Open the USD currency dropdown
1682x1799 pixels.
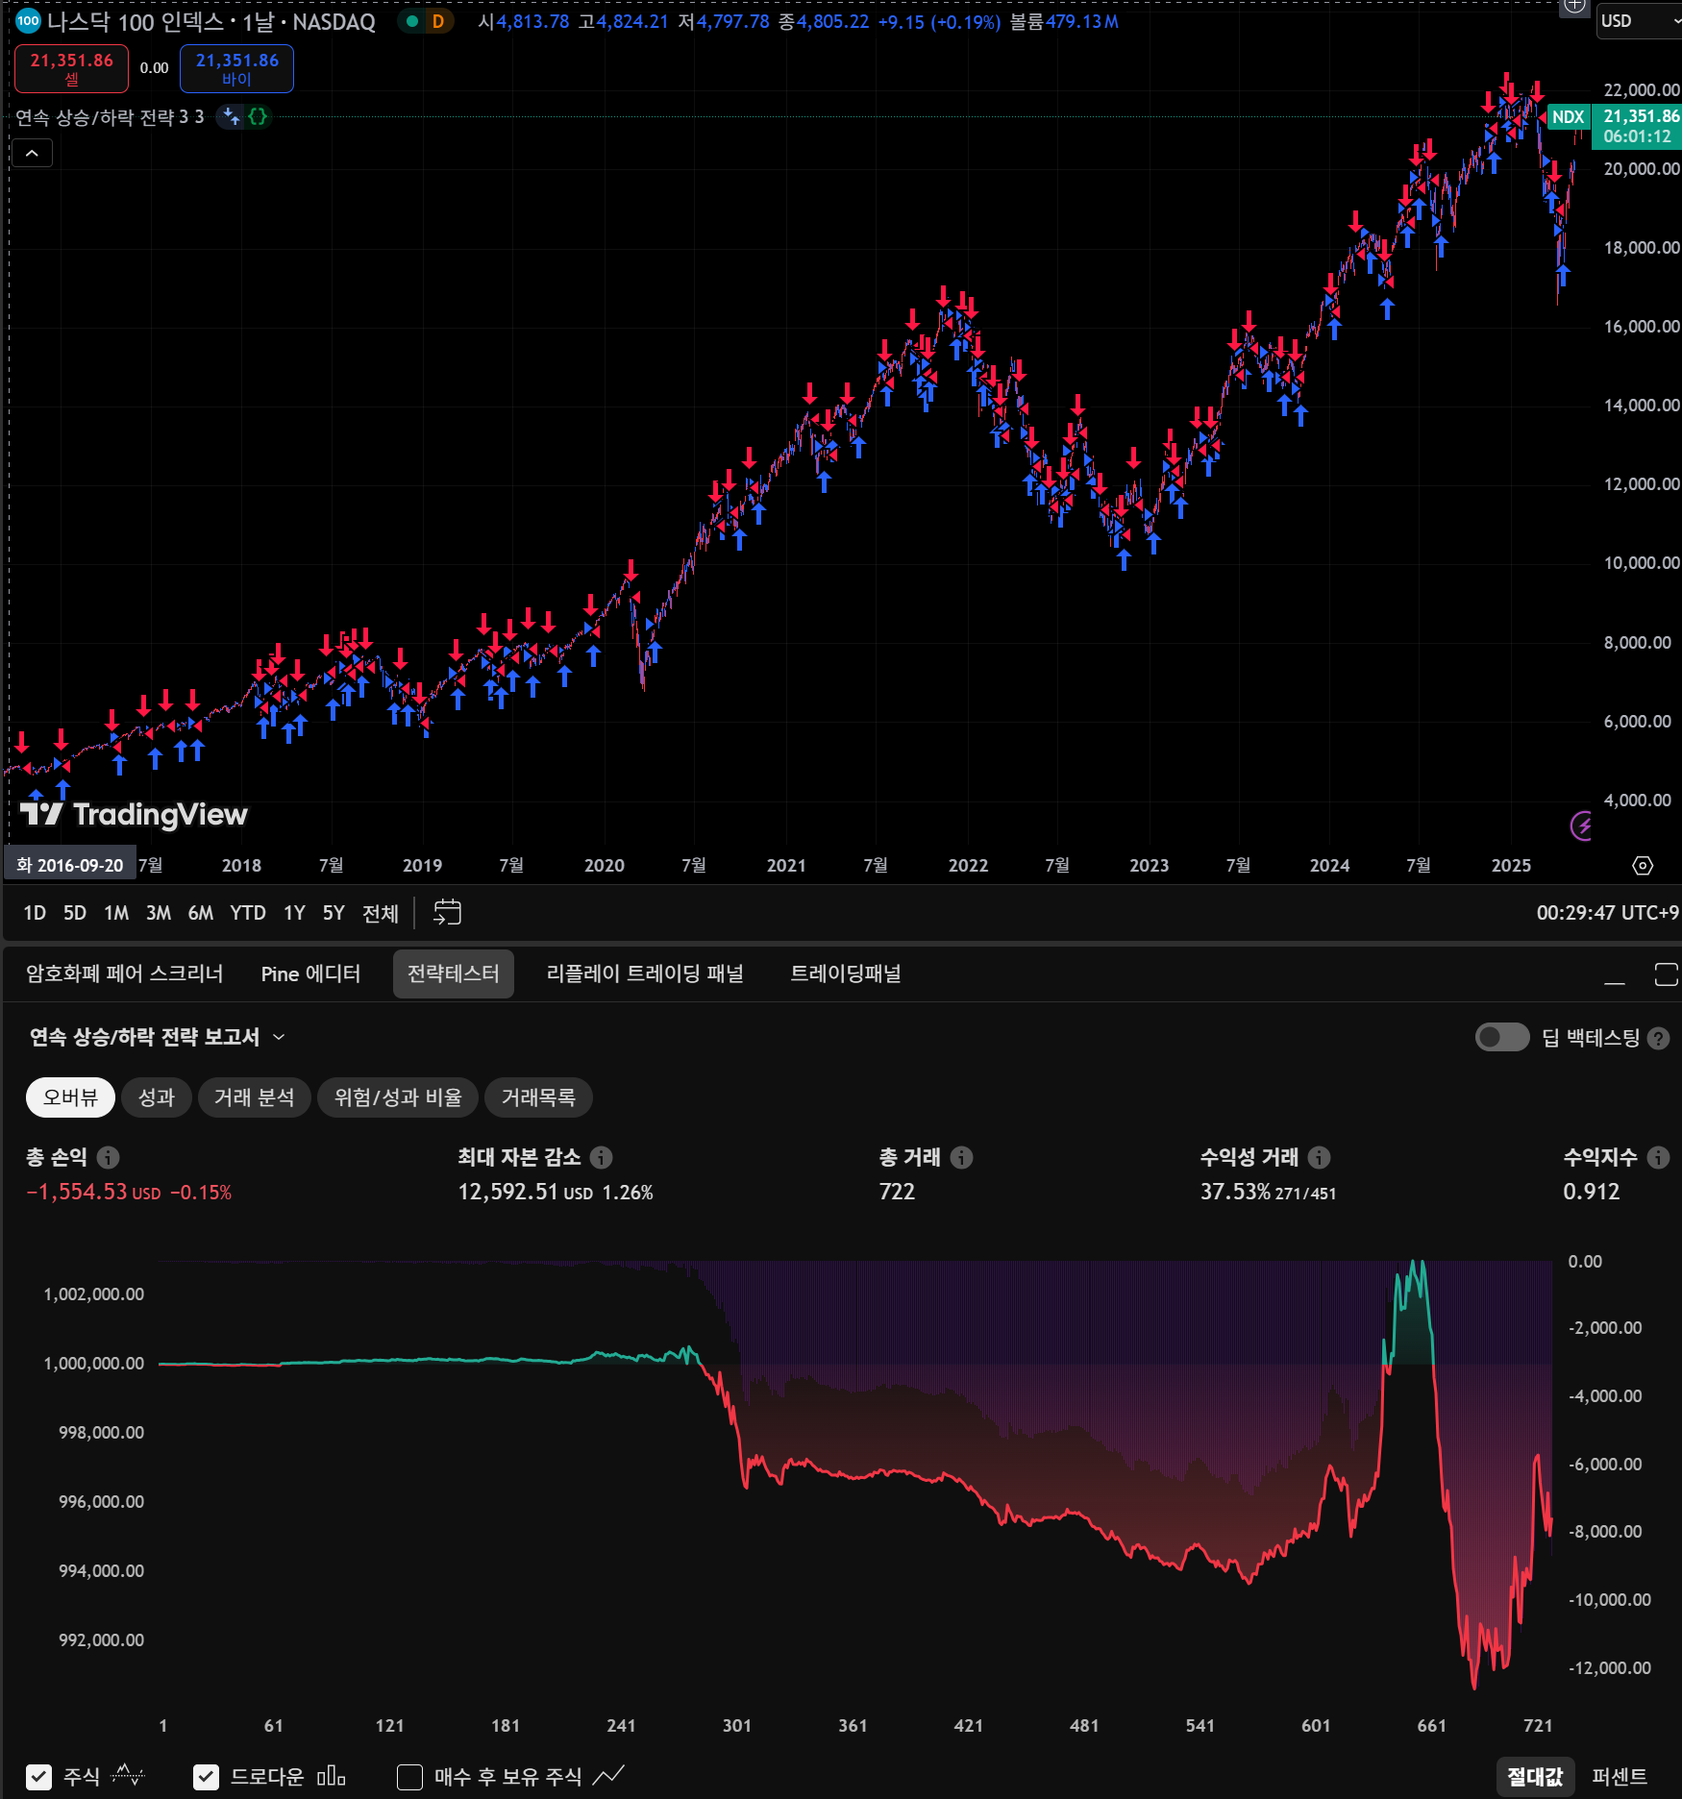1639,21
